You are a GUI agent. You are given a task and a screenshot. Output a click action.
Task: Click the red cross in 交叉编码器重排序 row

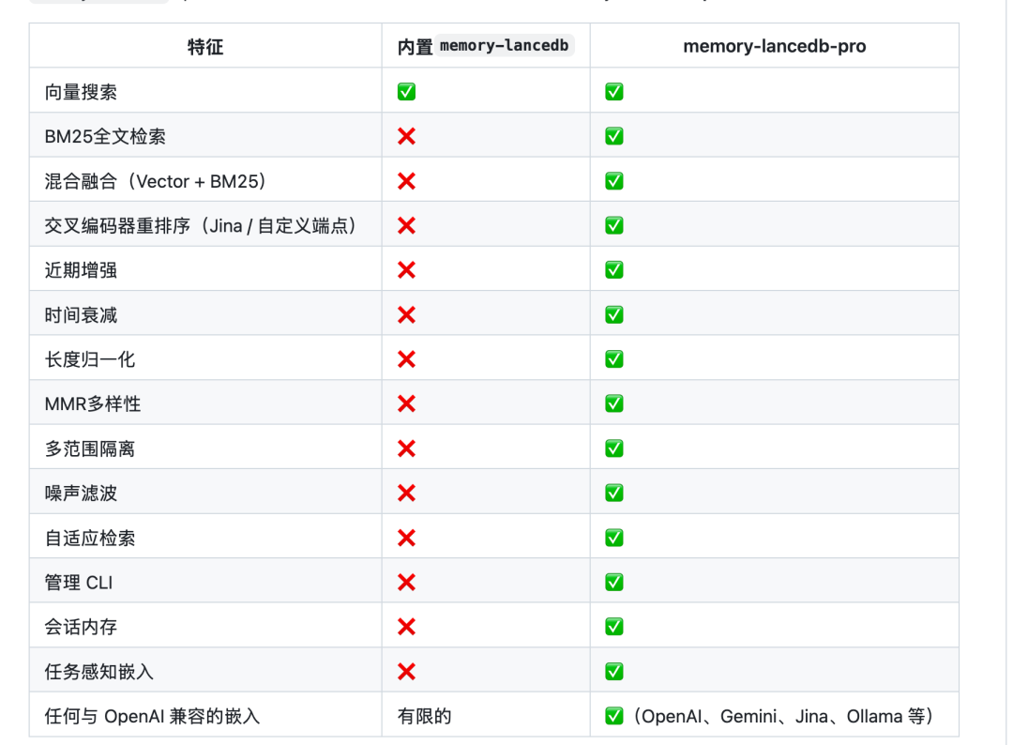tap(406, 225)
